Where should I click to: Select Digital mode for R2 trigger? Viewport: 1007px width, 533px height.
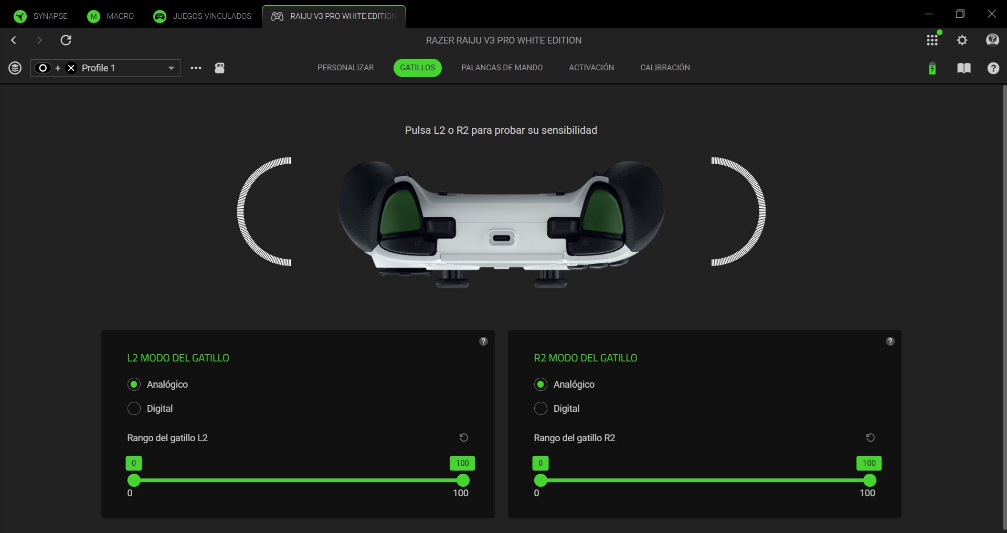[x=540, y=409]
